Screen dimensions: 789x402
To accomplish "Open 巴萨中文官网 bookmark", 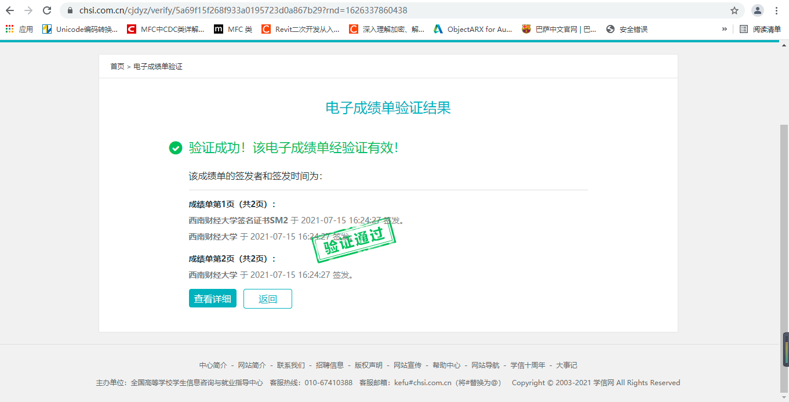I will click(559, 29).
